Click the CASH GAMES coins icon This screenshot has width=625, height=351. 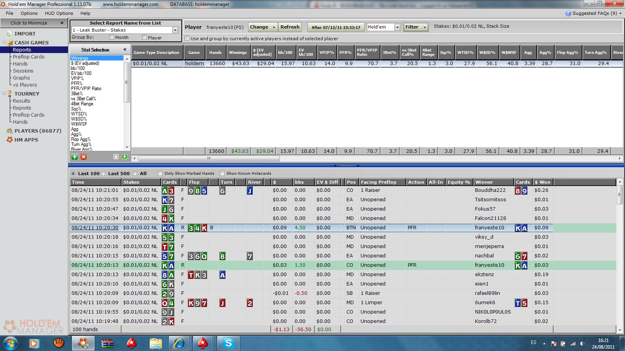point(10,43)
